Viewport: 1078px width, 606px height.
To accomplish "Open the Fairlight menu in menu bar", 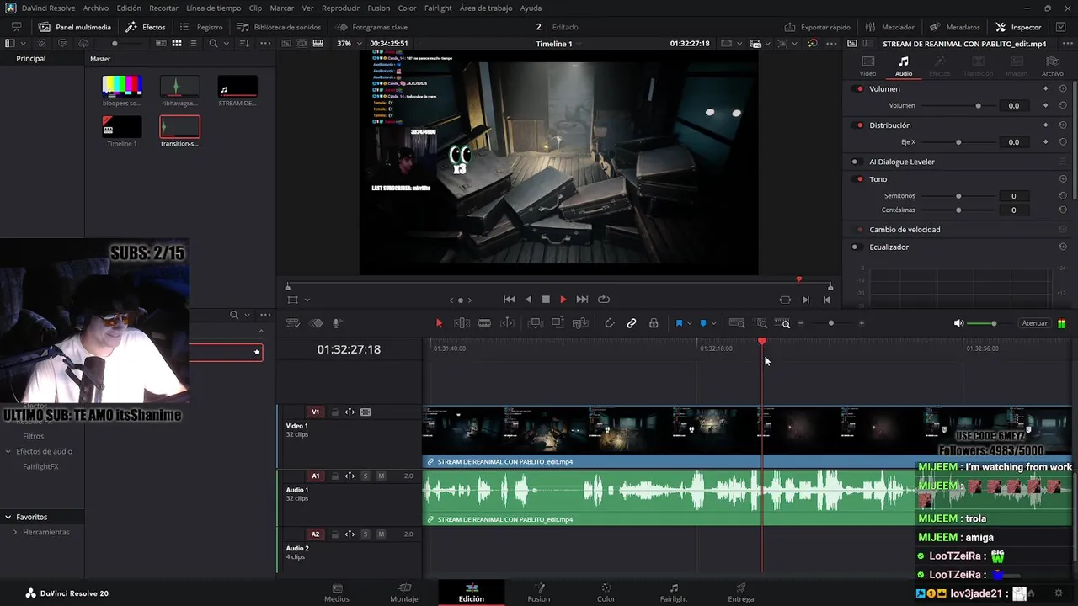I will [437, 8].
